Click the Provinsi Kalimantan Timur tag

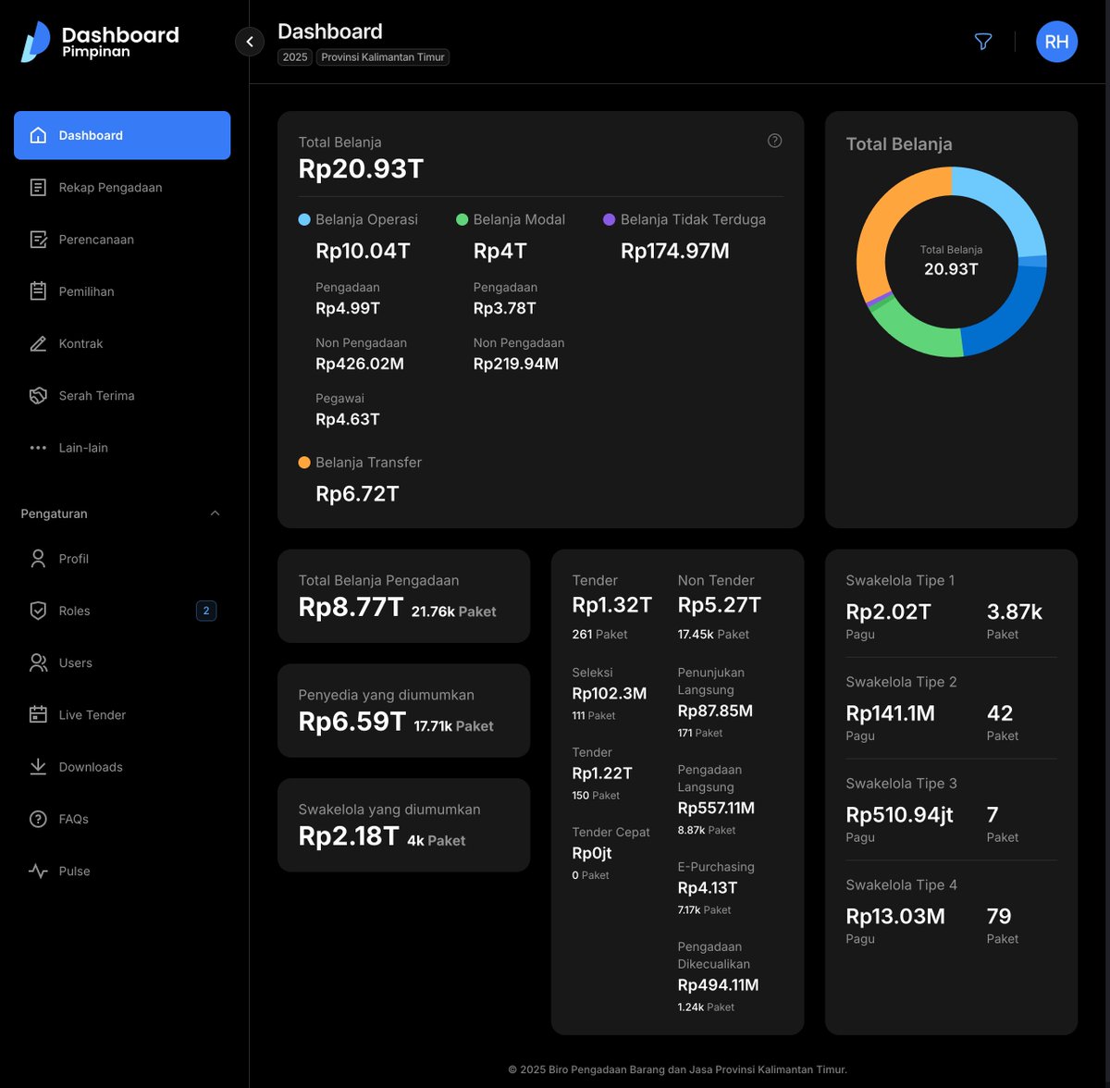tap(383, 57)
